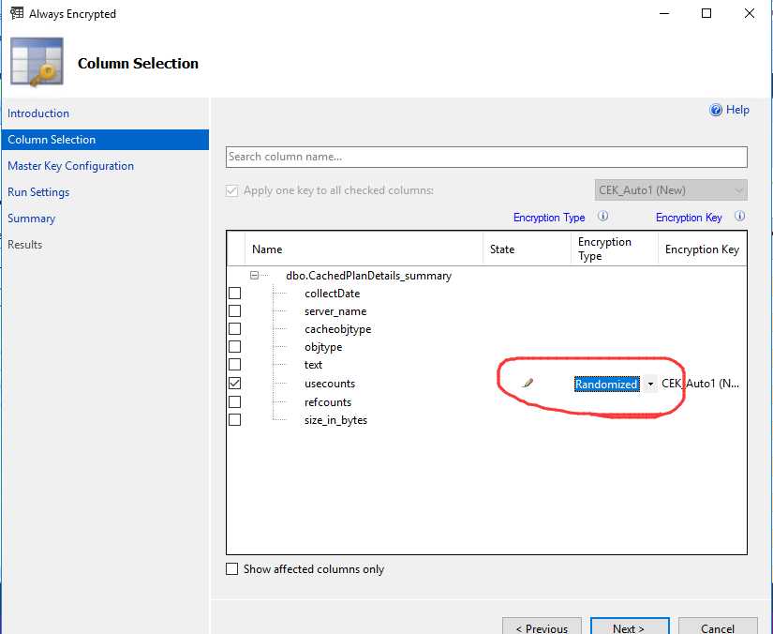Open the Results step
Image resolution: width=773 pixels, height=634 pixels.
24,244
